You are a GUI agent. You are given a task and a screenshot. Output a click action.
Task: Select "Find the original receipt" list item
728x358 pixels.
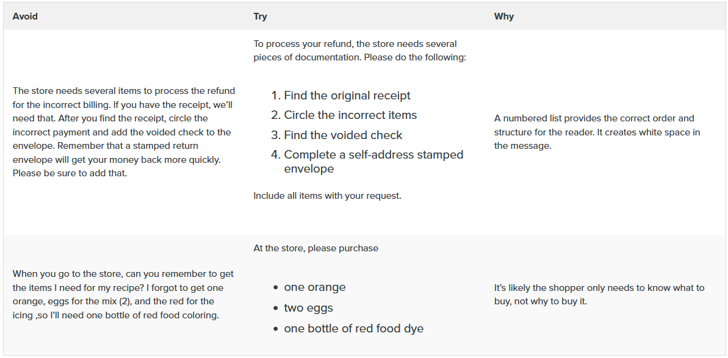[347, 96]
